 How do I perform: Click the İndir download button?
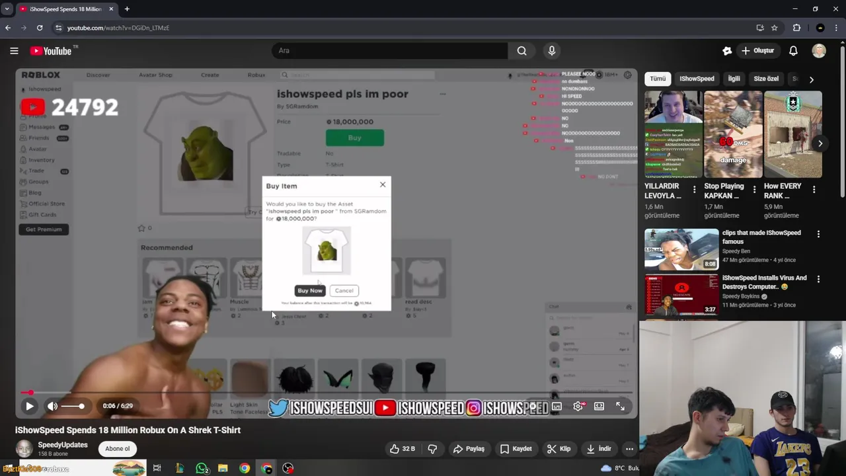(598, 449)
